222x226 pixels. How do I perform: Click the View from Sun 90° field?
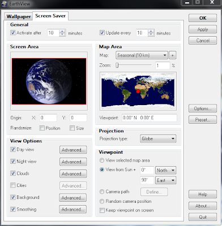click(x=147, y=180)
